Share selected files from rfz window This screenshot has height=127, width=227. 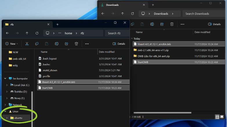pyautogui.click(x=66, y=44)
